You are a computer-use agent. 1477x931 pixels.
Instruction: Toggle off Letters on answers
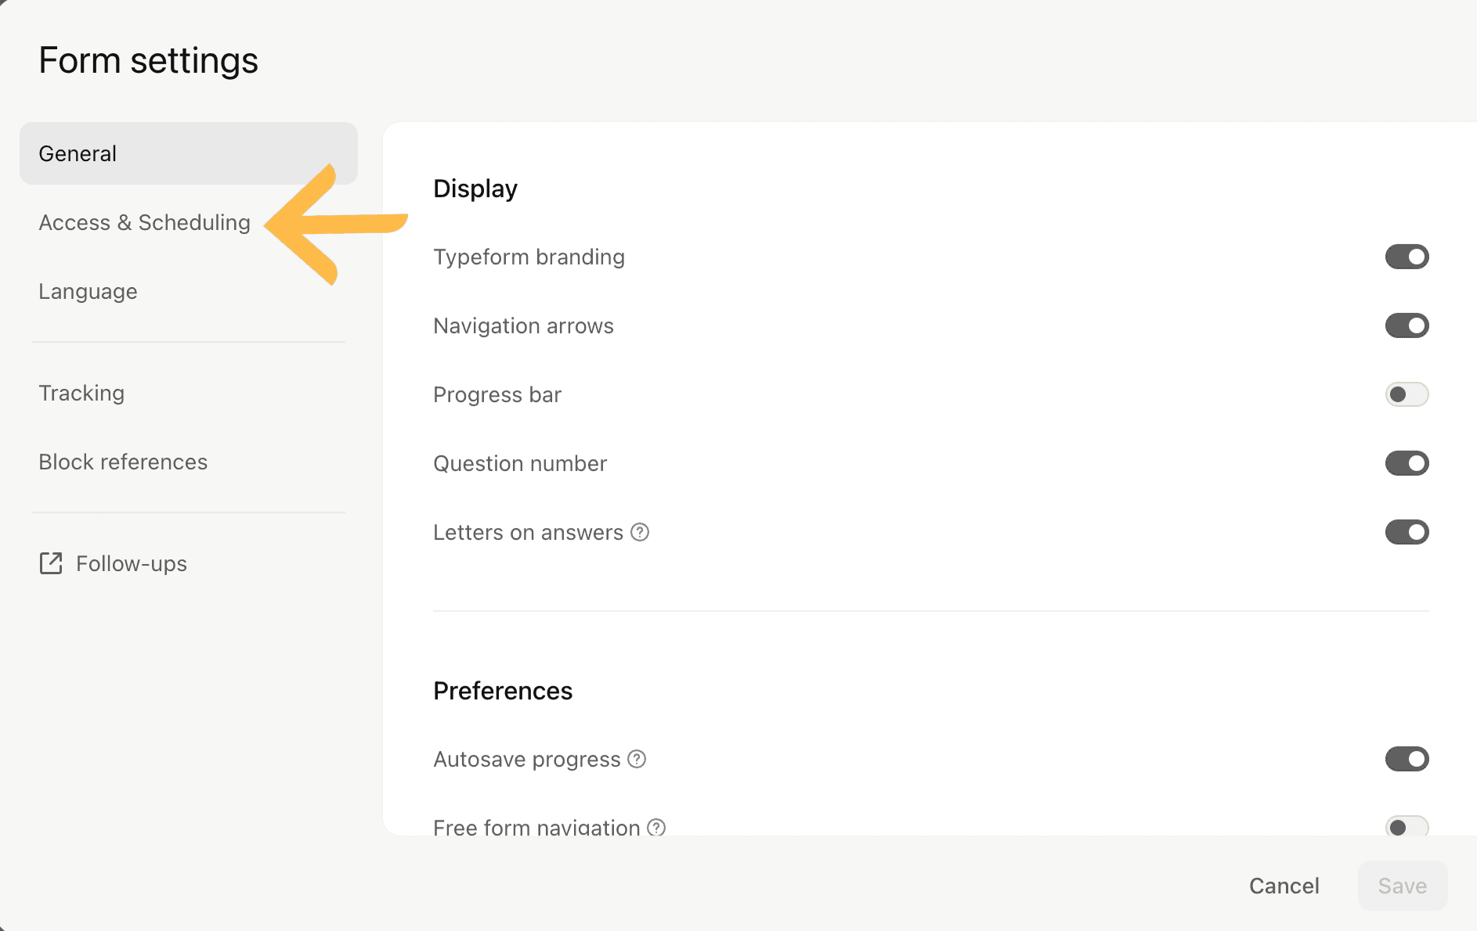pos(1407,532)
